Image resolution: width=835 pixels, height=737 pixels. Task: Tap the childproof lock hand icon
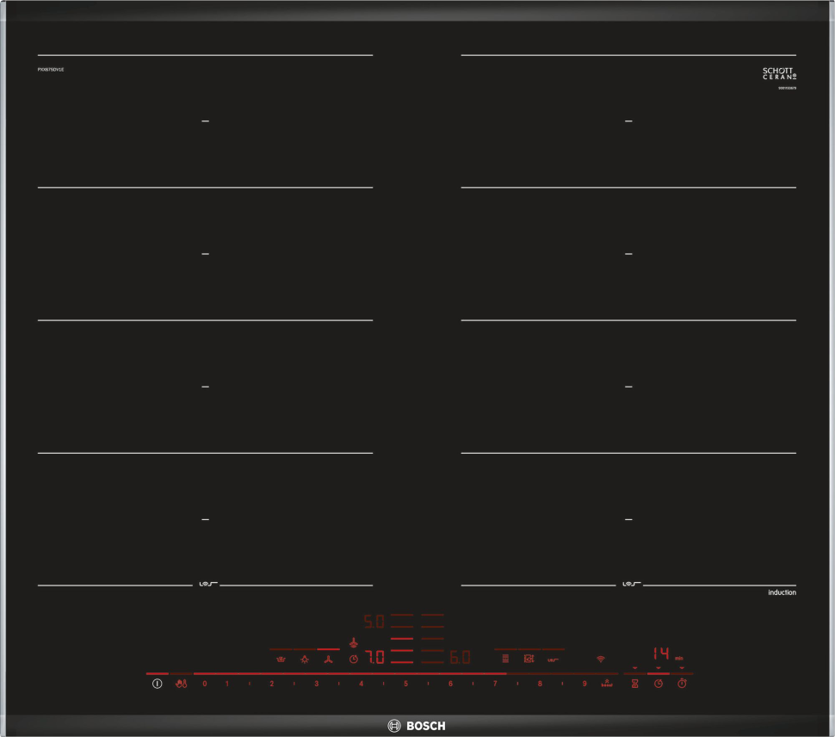tap(181, 684)
